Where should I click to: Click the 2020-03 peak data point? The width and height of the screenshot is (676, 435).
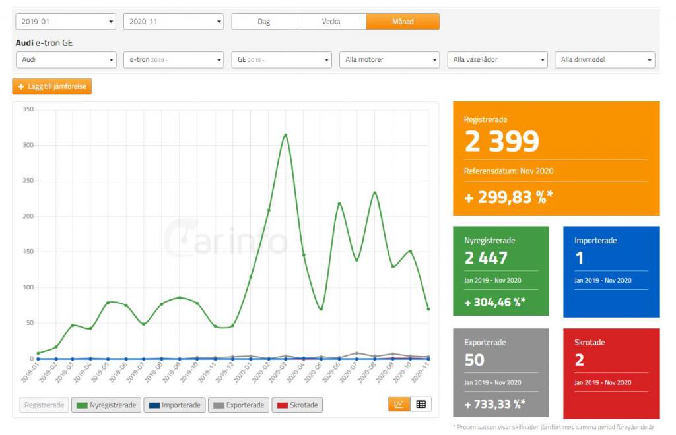point(285,135)
